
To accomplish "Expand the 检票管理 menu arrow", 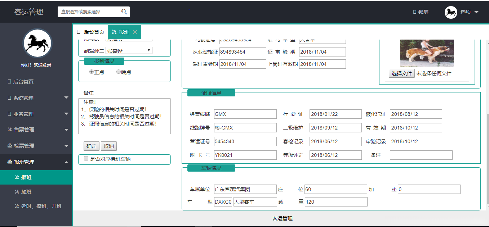I will pyautogui.click(x=66, y=146).
